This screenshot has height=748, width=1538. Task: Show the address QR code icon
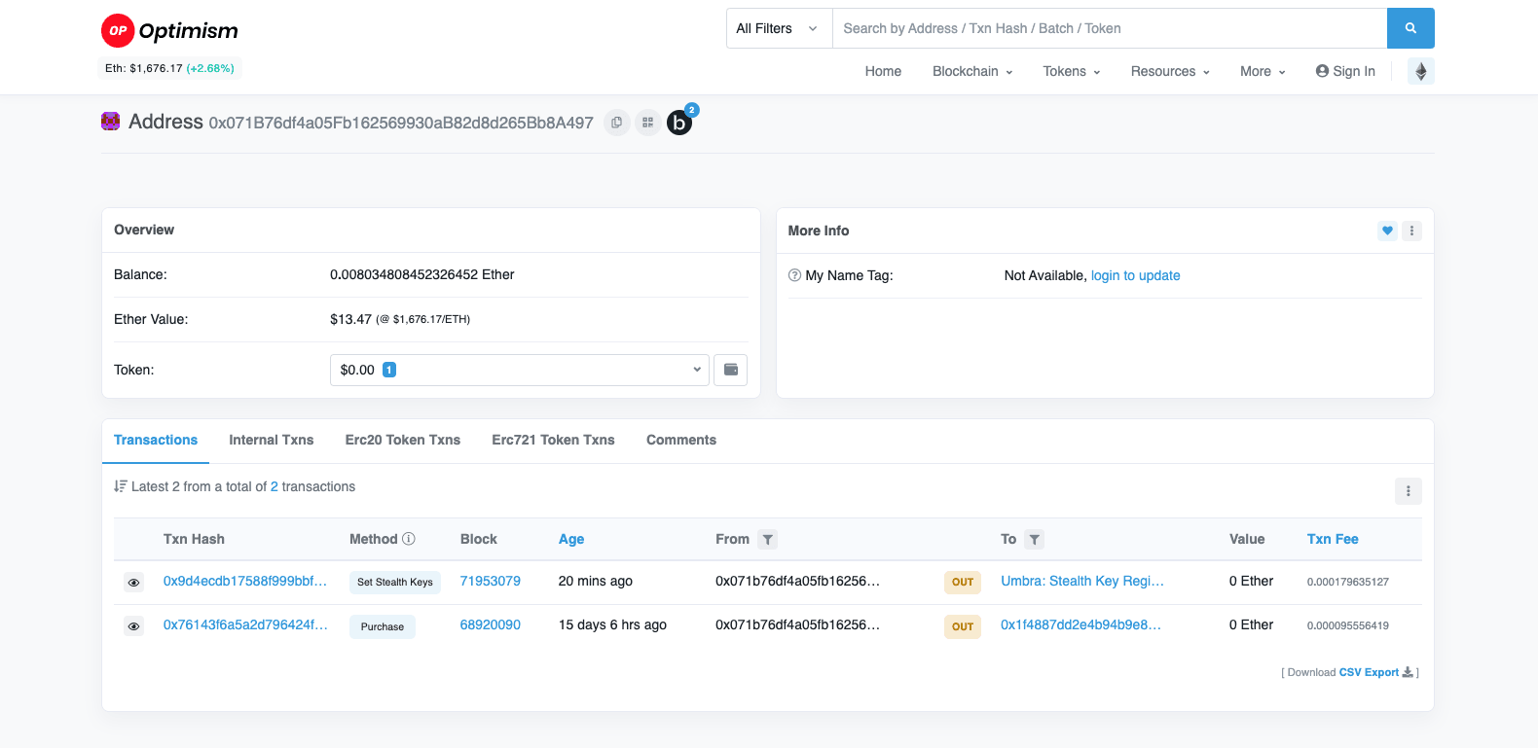point(647,123)
